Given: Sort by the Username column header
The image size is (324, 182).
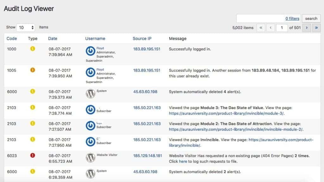Looking at the screenshot, I should coord(95,39).
